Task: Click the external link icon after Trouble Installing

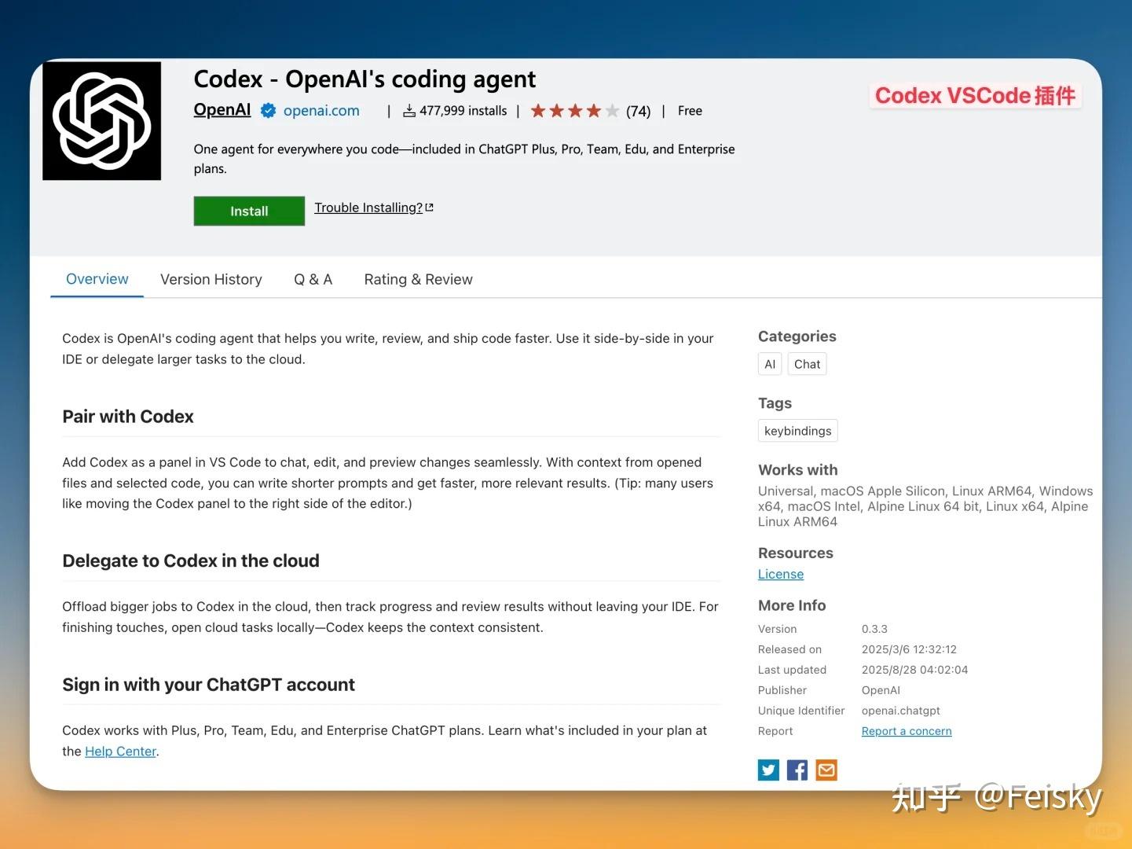Action: 429,206
